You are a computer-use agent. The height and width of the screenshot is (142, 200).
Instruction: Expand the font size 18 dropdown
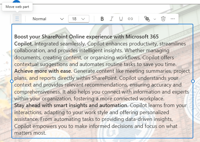[x=78, y=19]
